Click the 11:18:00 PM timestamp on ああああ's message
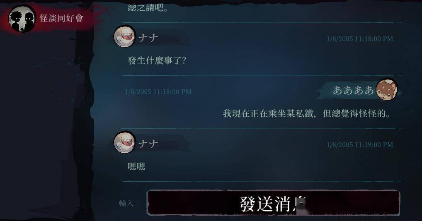Viewport: 422px width, 221px height. [x=158, y=92]
